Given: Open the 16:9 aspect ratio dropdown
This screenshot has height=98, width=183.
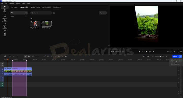Looking at the screenshot, I should pos(169,51).
